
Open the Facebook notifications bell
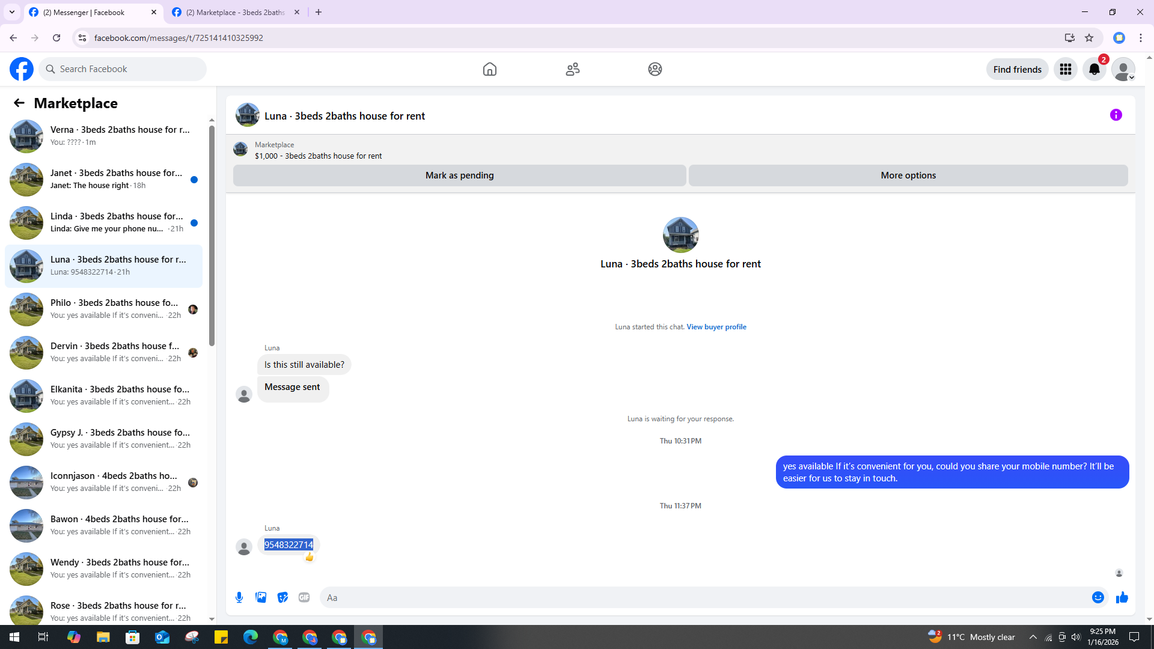coord(1094,70)
